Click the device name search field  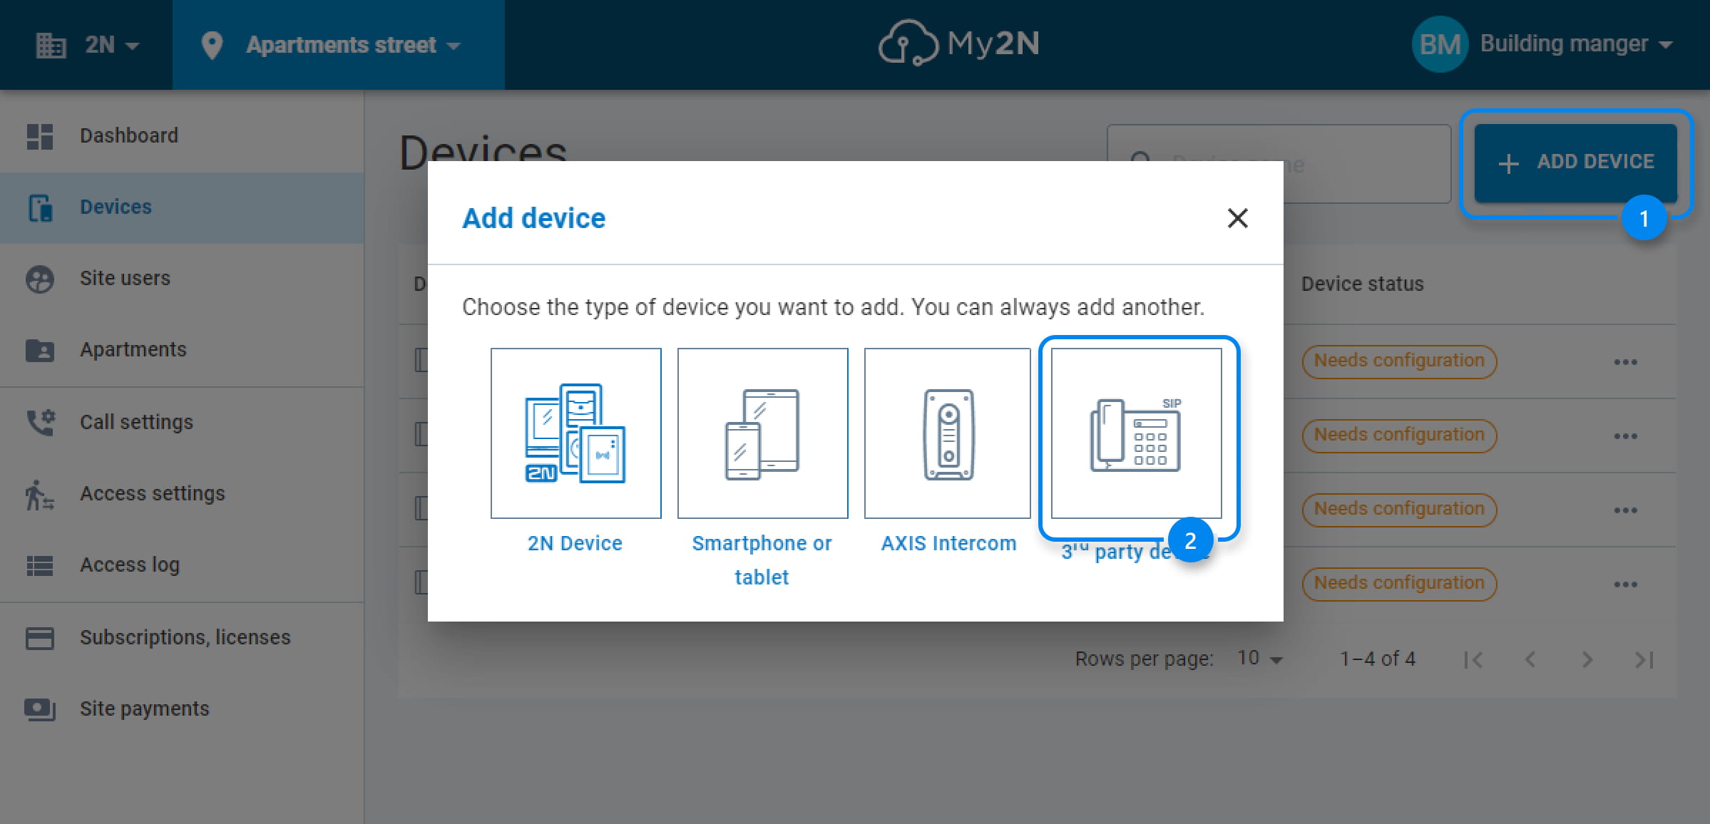[1279, 164]
